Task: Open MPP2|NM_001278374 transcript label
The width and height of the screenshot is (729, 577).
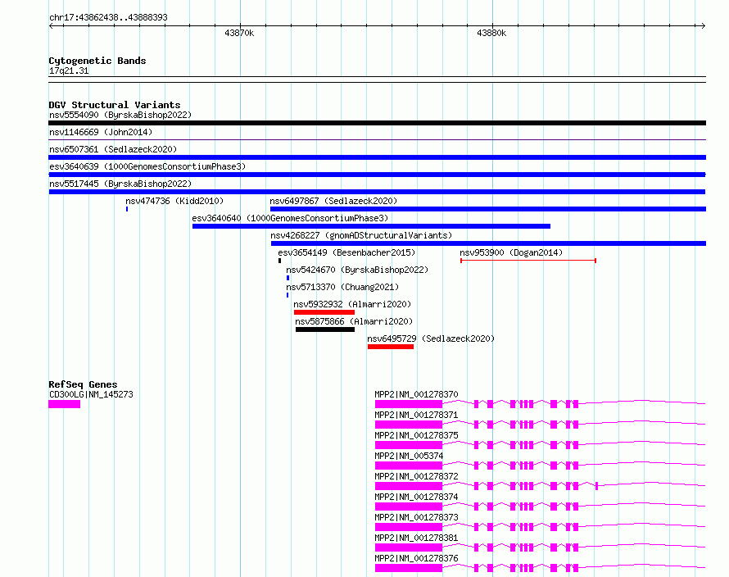Action: (416, 497)
